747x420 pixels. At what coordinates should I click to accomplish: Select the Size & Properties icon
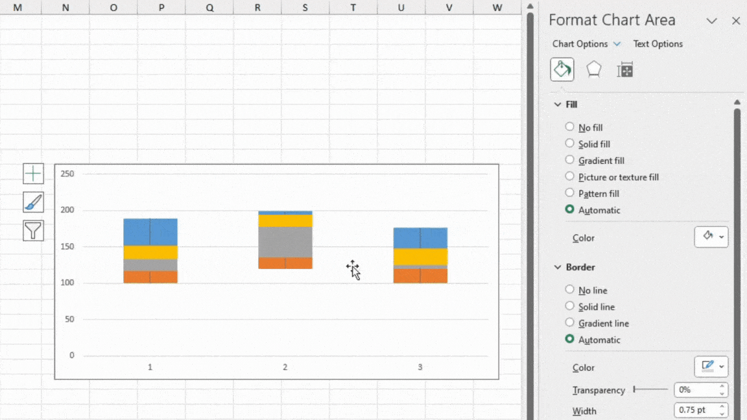624,69
